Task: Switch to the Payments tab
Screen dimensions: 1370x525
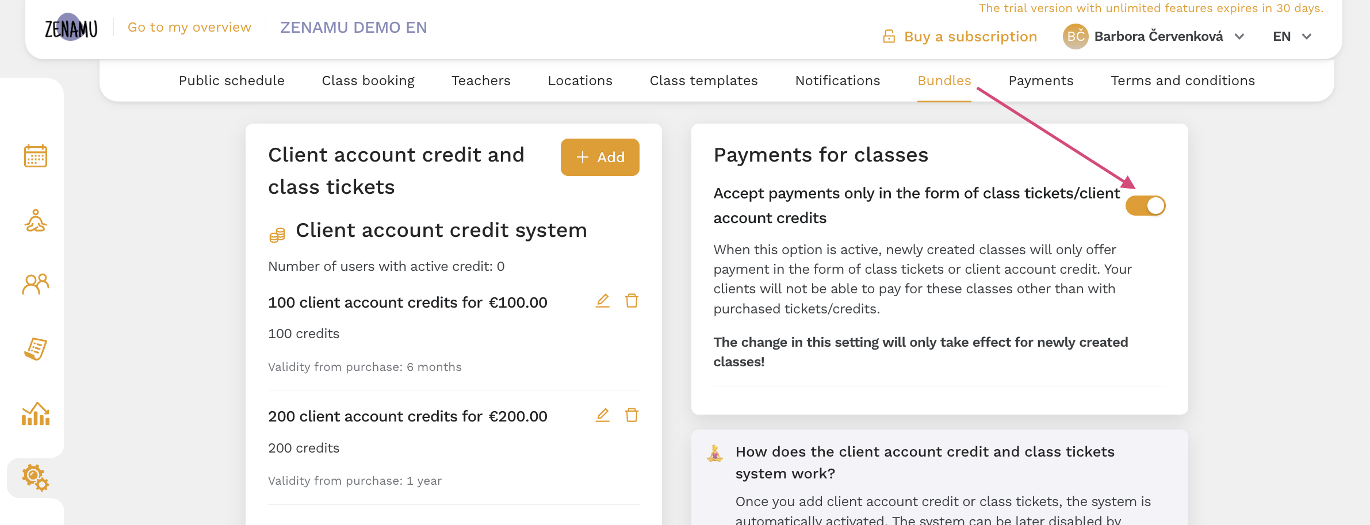Action: (x=1040, y=81)
